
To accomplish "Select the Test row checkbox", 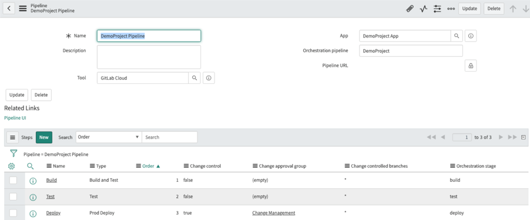I will click(13, 197).
